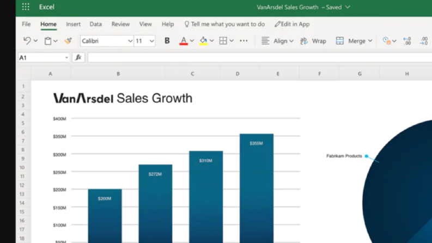432x243 pixels.
Task: Open the Help tab
Action: pos(168,24)
